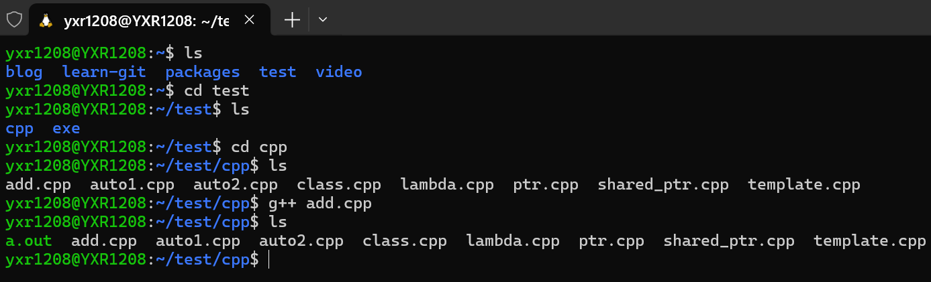931x282 pixels.
Task: Click the green a.out executable name
Action: (x=28, y=240)
